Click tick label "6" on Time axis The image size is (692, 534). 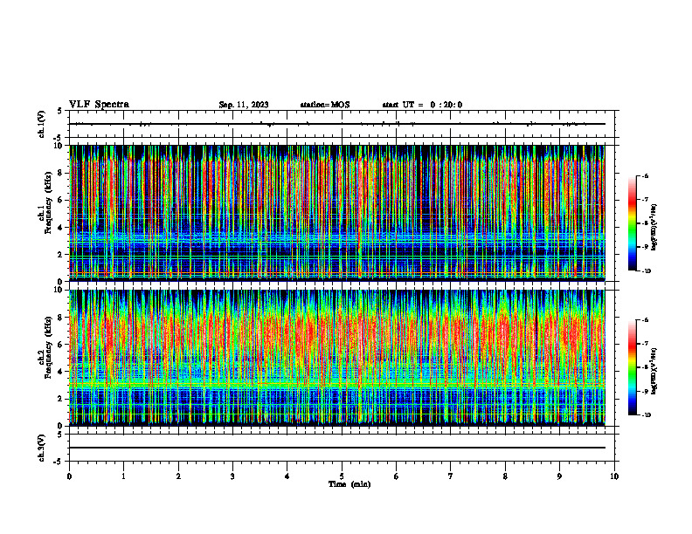pos(397,476)
